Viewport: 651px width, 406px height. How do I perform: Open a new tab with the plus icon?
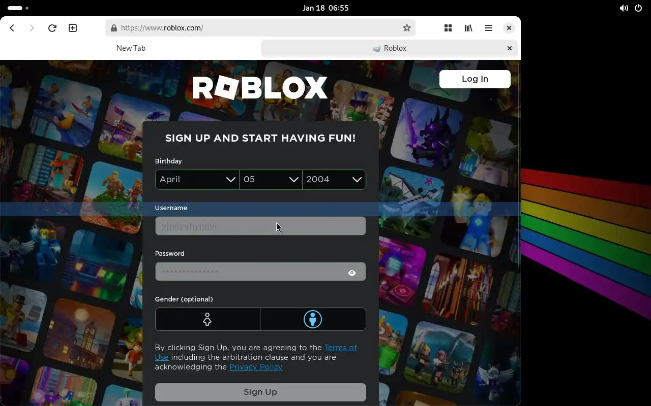pos(73,28)
